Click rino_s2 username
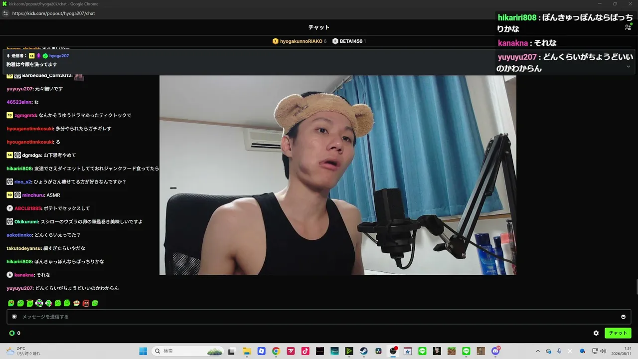 pyautogui.click(x=23, y=182)
